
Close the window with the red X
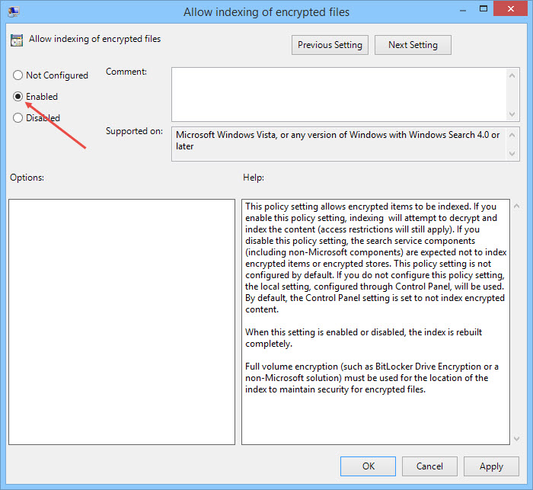pyautogui.click(x=510, y=8)
